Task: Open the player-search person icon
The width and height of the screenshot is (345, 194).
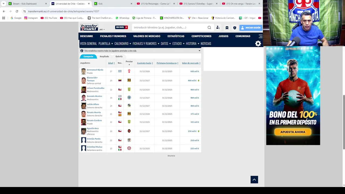Action: coord(218,27)
